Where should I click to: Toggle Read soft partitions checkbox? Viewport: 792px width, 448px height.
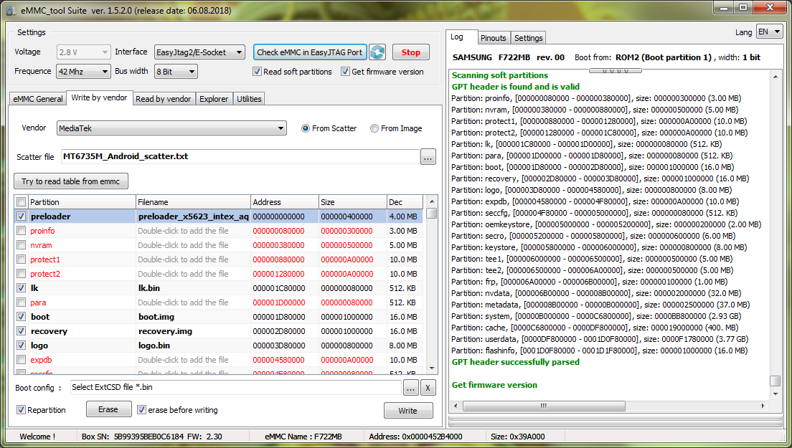point(257,72)
